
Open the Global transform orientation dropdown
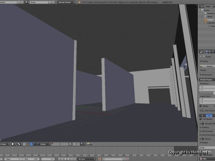(x=45, y=144)
